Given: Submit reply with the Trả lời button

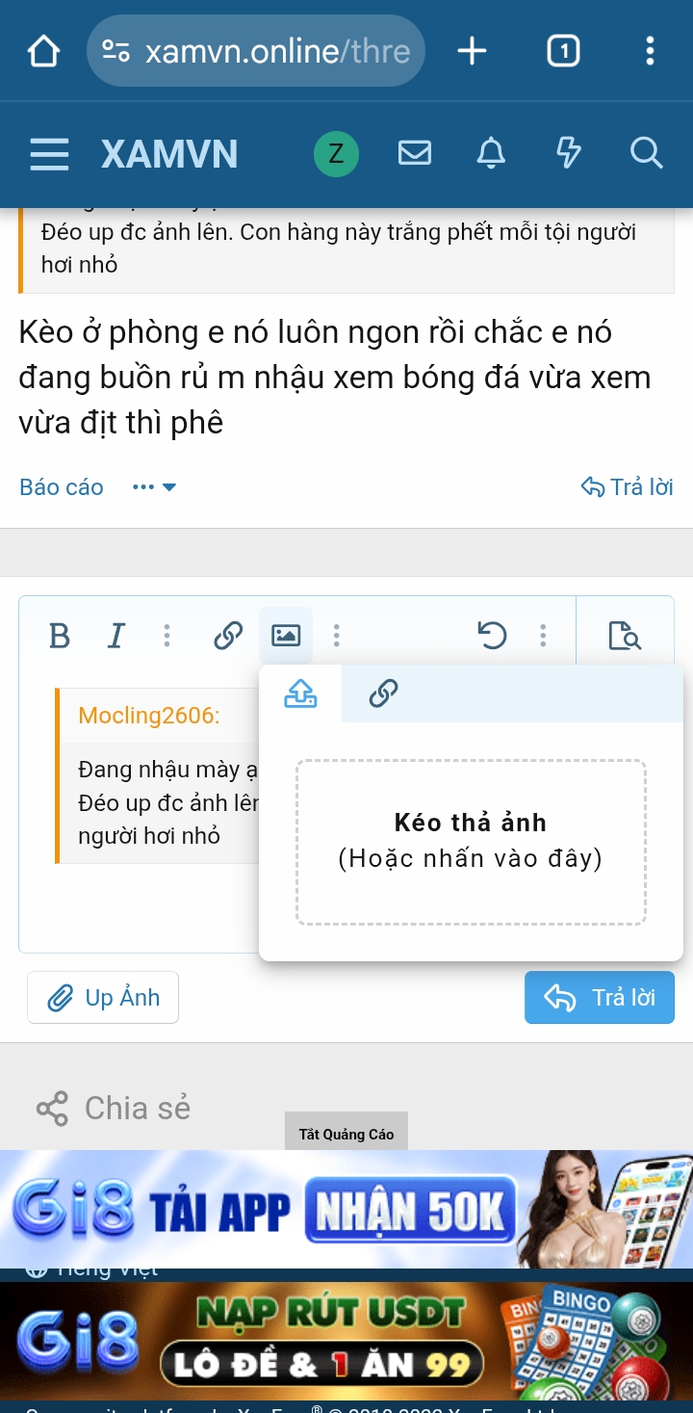Looking at the screenshot, I should coord(599,998).
